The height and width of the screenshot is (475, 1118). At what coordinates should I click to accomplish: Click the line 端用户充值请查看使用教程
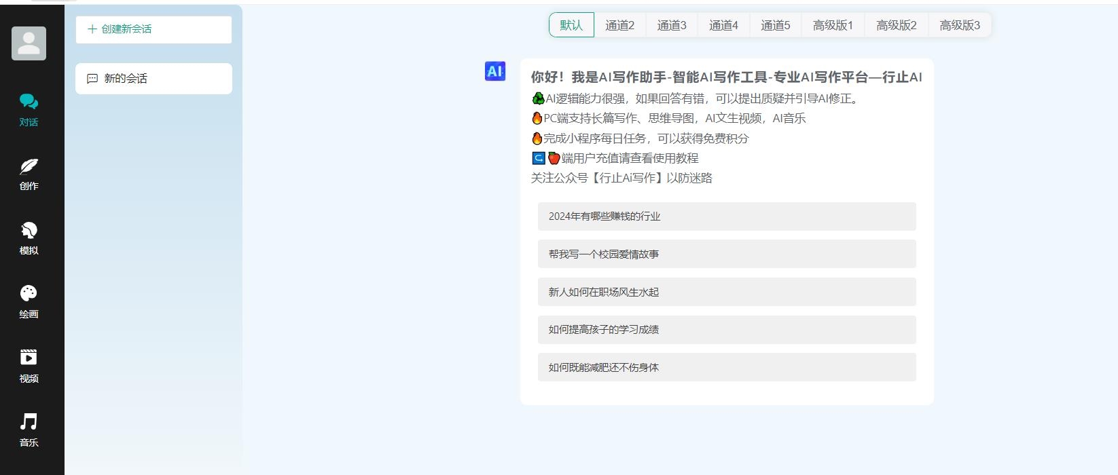(615, 158)
